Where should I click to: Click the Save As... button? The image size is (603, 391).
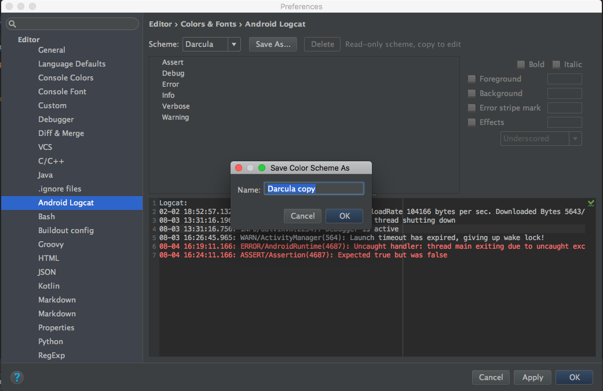[273, 44]
